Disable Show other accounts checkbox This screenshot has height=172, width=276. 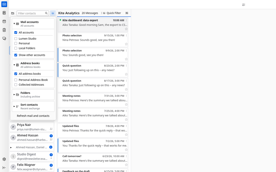pyautogui.click(x=16, y=55)
